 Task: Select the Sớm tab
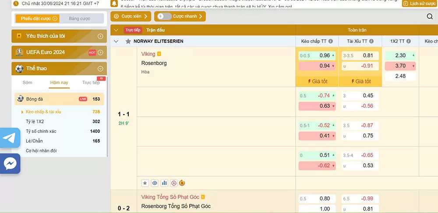pyautogui.click(x=27, y=83)
